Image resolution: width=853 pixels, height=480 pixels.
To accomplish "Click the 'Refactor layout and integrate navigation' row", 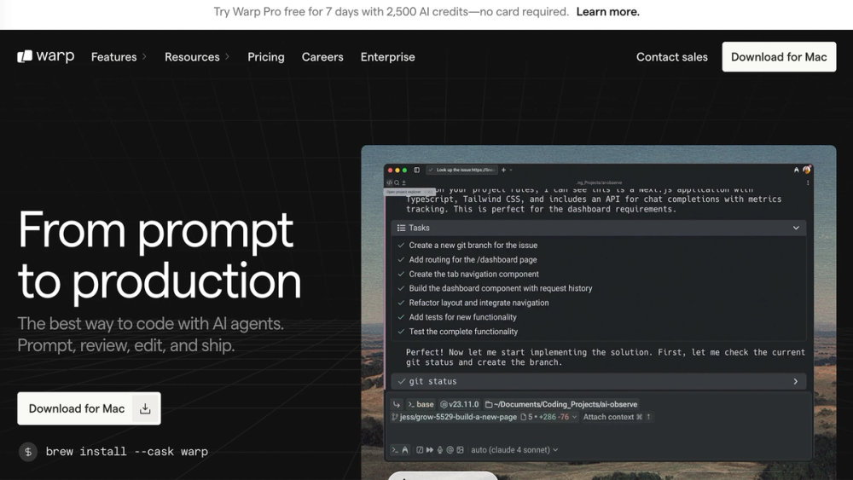I will 598,303.
